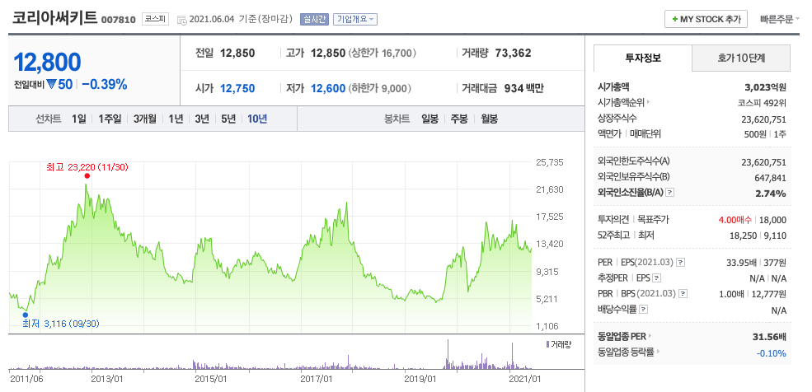Viewport: 812px width, 392px height.
Task: Expand the 빠른주문 dropdown
Action: click(x=779, y=19)
